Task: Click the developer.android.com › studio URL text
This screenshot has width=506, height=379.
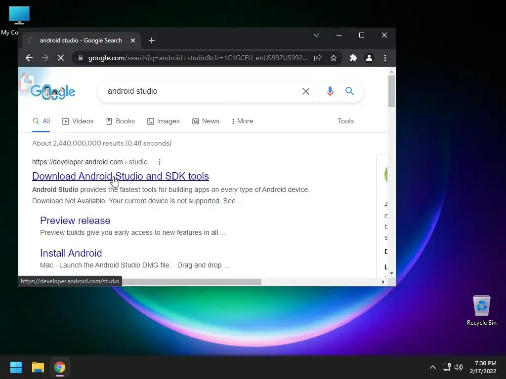Action: [x=90, y=162]
